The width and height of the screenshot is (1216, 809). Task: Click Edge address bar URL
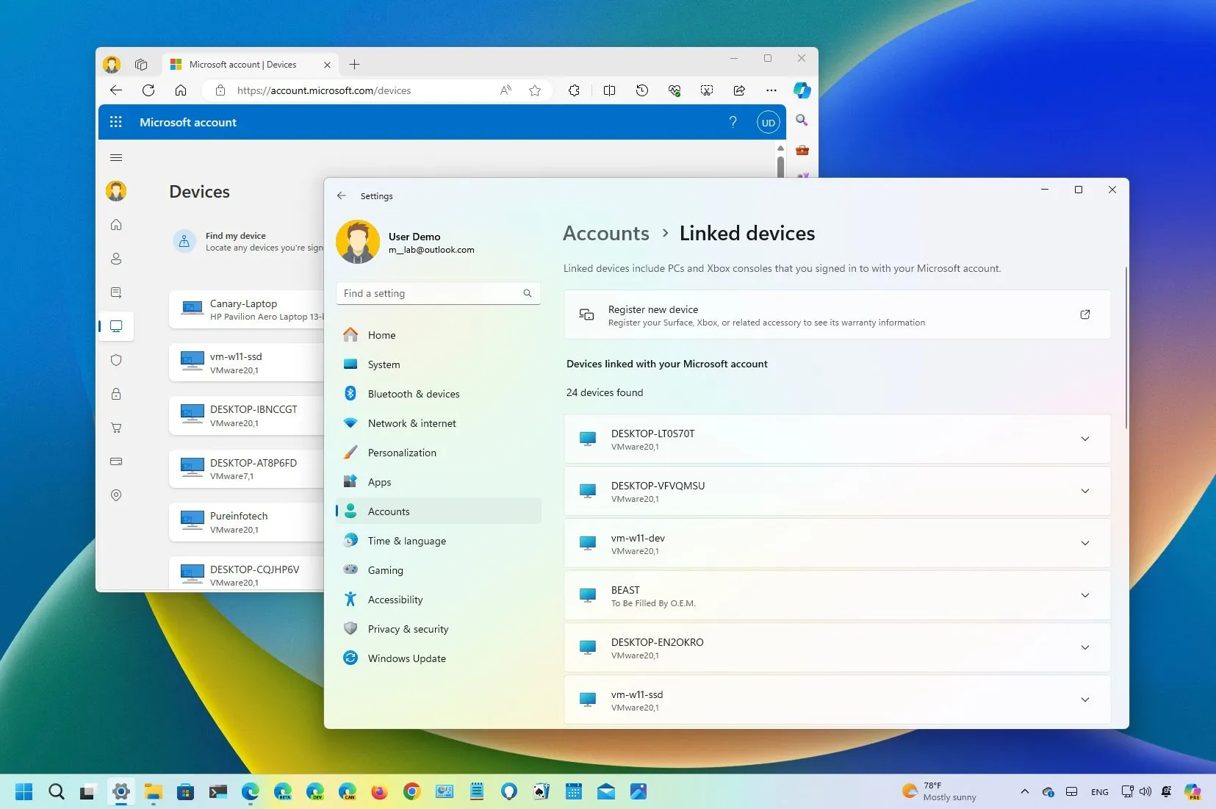324,90
